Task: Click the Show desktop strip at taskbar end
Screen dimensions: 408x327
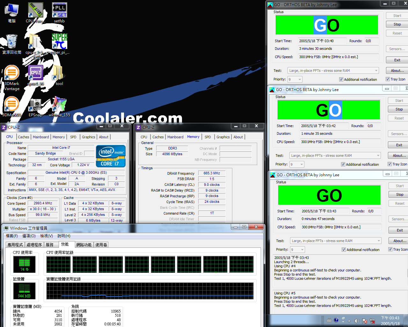Action: pos(406,321)
